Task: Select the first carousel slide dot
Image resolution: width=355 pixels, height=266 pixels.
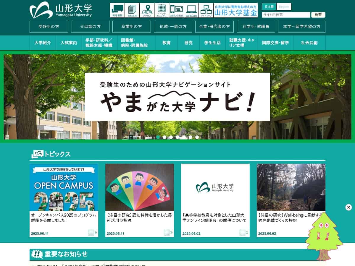Action: [158, 137]
